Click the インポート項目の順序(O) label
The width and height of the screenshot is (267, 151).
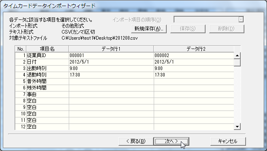[137, 20]
